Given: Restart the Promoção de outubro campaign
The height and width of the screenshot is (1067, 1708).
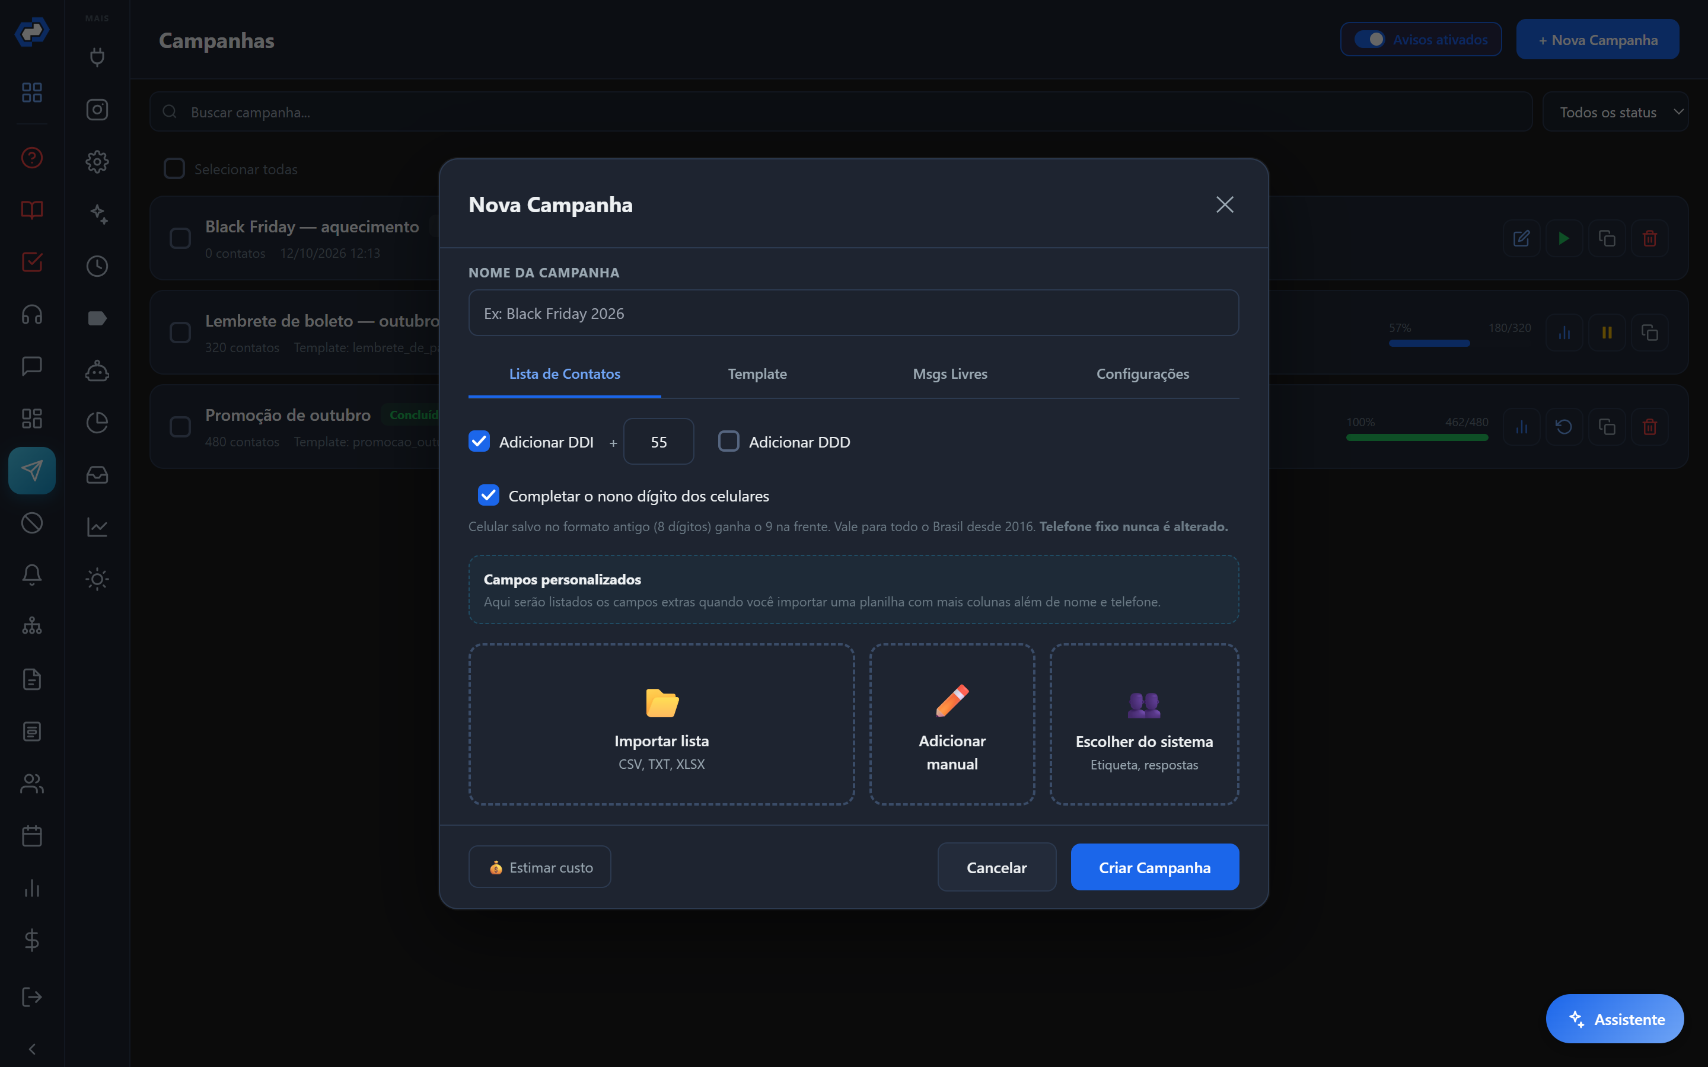Looking at the screenshot, I should click(x=1564, y=427).
